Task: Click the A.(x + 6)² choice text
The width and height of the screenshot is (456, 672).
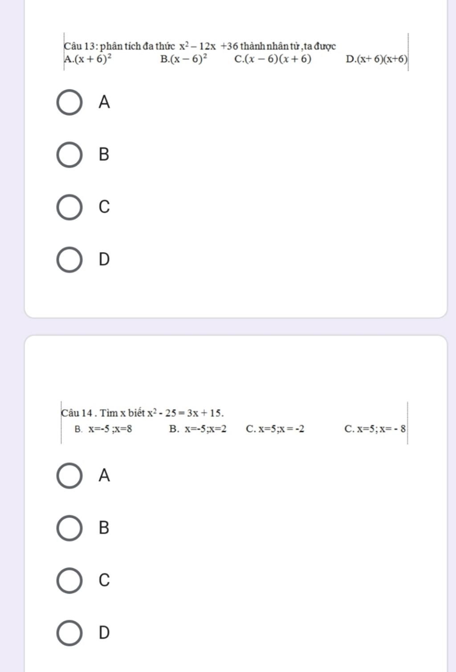Action: tap(88, 58)
